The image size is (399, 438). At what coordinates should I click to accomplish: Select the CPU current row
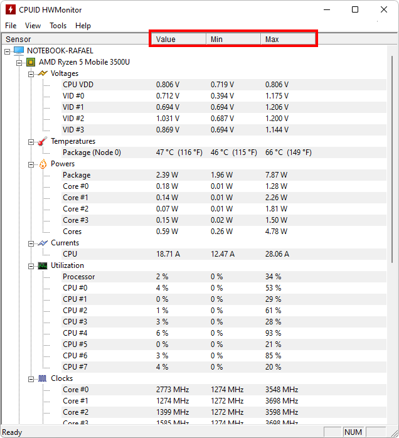pos(224,254)
